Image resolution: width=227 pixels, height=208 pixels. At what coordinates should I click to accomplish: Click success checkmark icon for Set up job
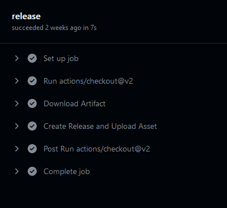pyautogui.click(x=32, y=58)
